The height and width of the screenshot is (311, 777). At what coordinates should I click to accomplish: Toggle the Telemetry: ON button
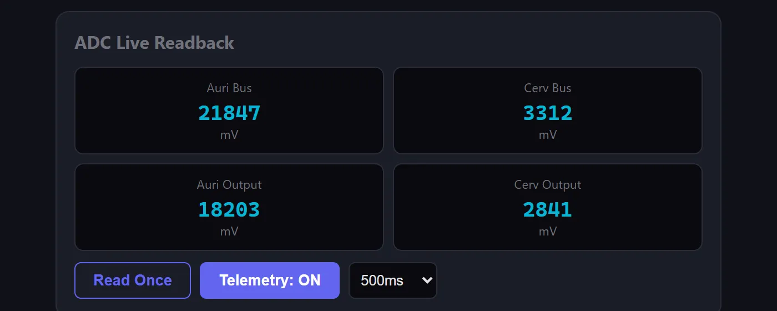point(270,280)
